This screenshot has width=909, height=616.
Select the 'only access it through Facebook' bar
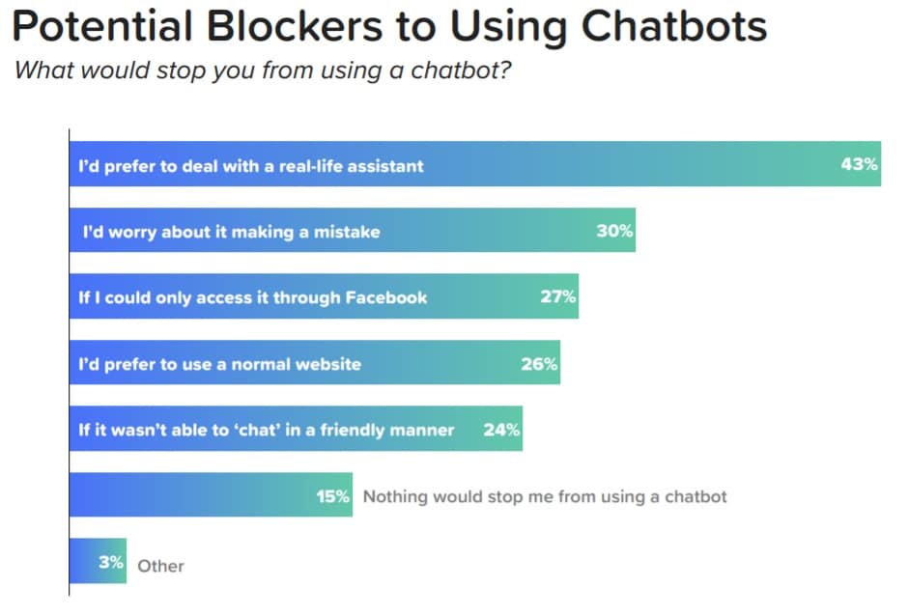324,296
